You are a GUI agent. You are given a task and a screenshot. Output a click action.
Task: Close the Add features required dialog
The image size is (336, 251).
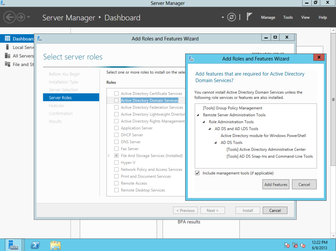pyautogui.click(x=319, y=57)
